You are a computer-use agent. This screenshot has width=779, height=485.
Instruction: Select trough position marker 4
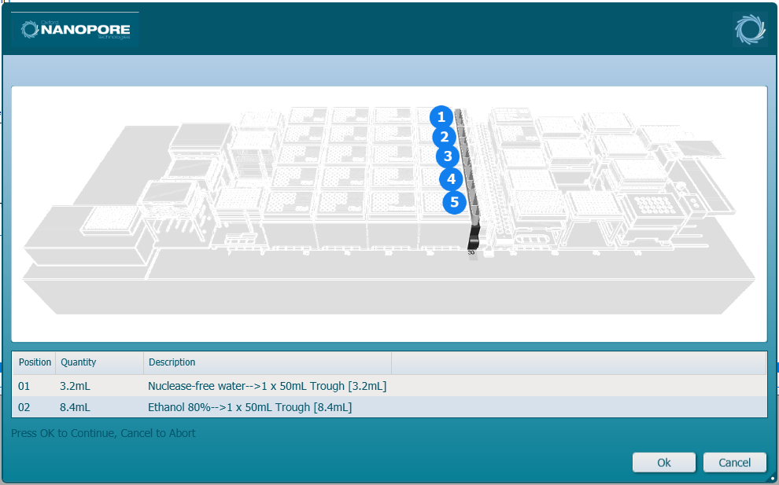(x=451, y=178)
